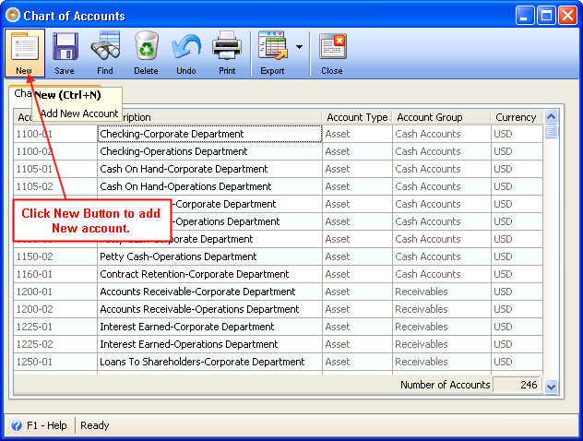Click the Undo arrow icon
This screenshot has height=441, width=583.
[186, 46]
